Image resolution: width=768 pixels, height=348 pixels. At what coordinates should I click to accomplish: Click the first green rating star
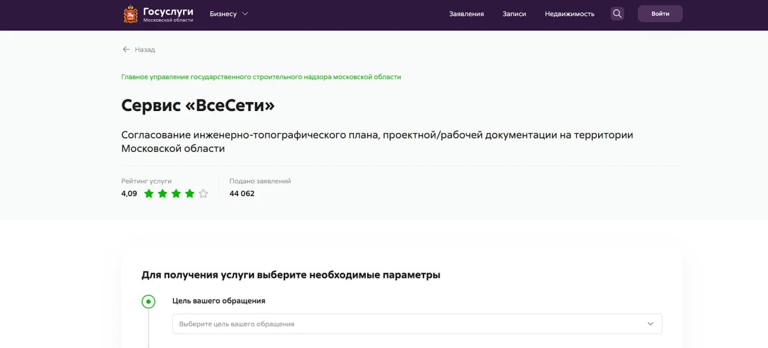[x=149, y=193]
